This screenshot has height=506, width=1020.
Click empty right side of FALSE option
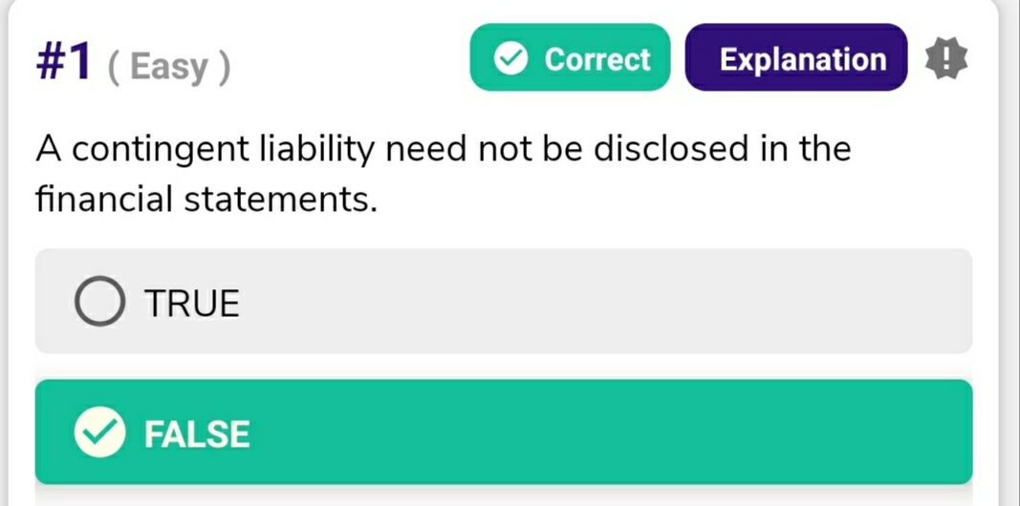[765, 432]
